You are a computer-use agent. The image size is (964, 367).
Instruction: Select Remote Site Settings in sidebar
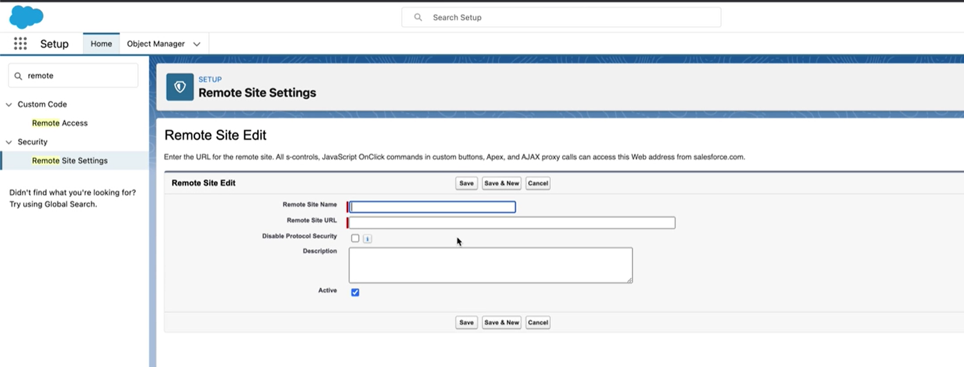(70, 160)
